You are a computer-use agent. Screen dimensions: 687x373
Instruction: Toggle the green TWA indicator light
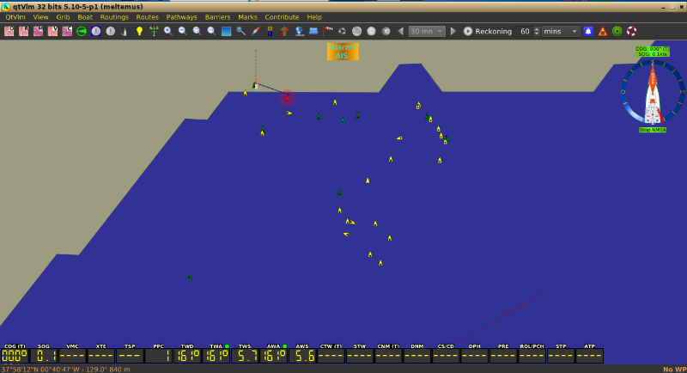coord(227,346)
